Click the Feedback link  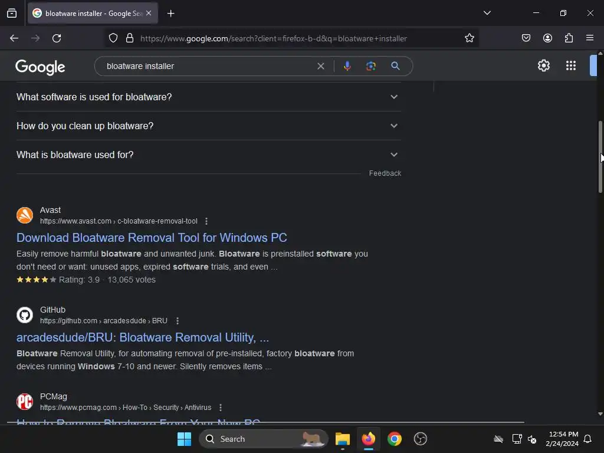coord(385,173)
